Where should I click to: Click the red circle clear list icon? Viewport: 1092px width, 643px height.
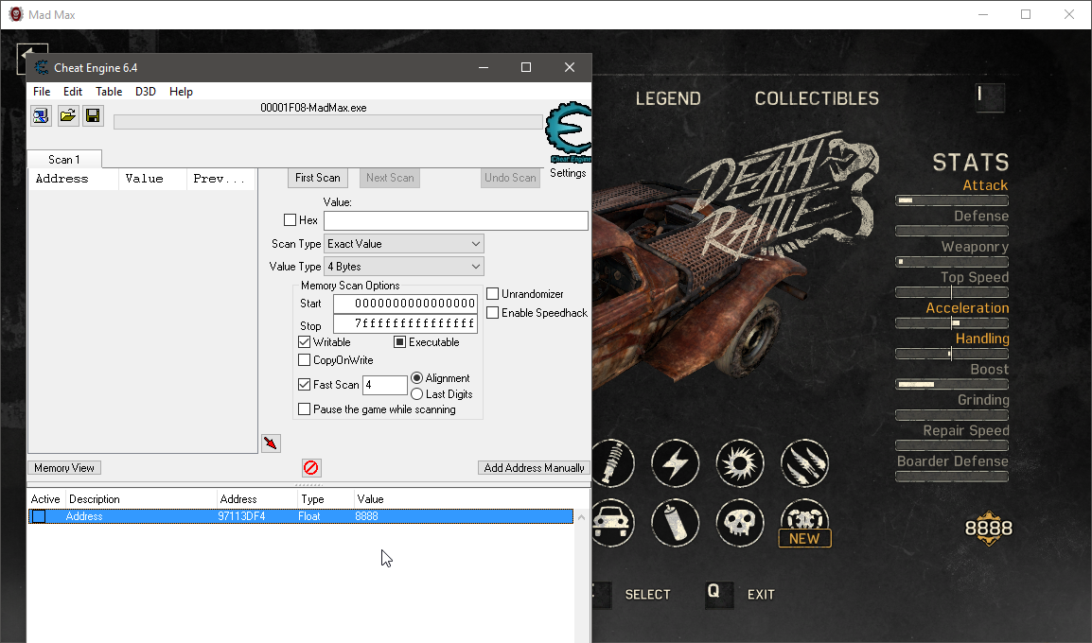(311, 468)
